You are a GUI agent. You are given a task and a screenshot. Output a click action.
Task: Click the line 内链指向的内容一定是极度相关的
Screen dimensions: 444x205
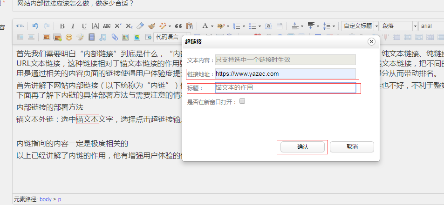pos(72,144)
